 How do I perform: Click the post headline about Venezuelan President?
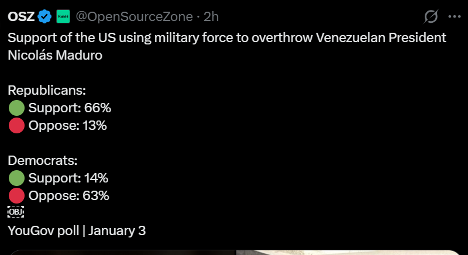tap(227, 38)
